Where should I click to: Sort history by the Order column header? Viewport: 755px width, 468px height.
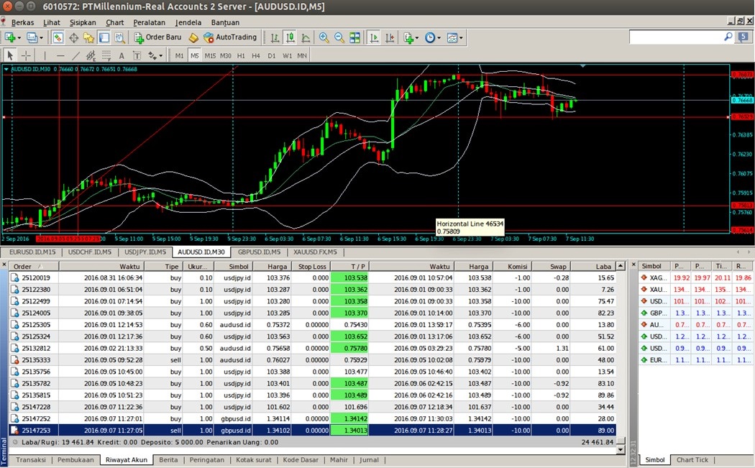[x=34, y=266]
